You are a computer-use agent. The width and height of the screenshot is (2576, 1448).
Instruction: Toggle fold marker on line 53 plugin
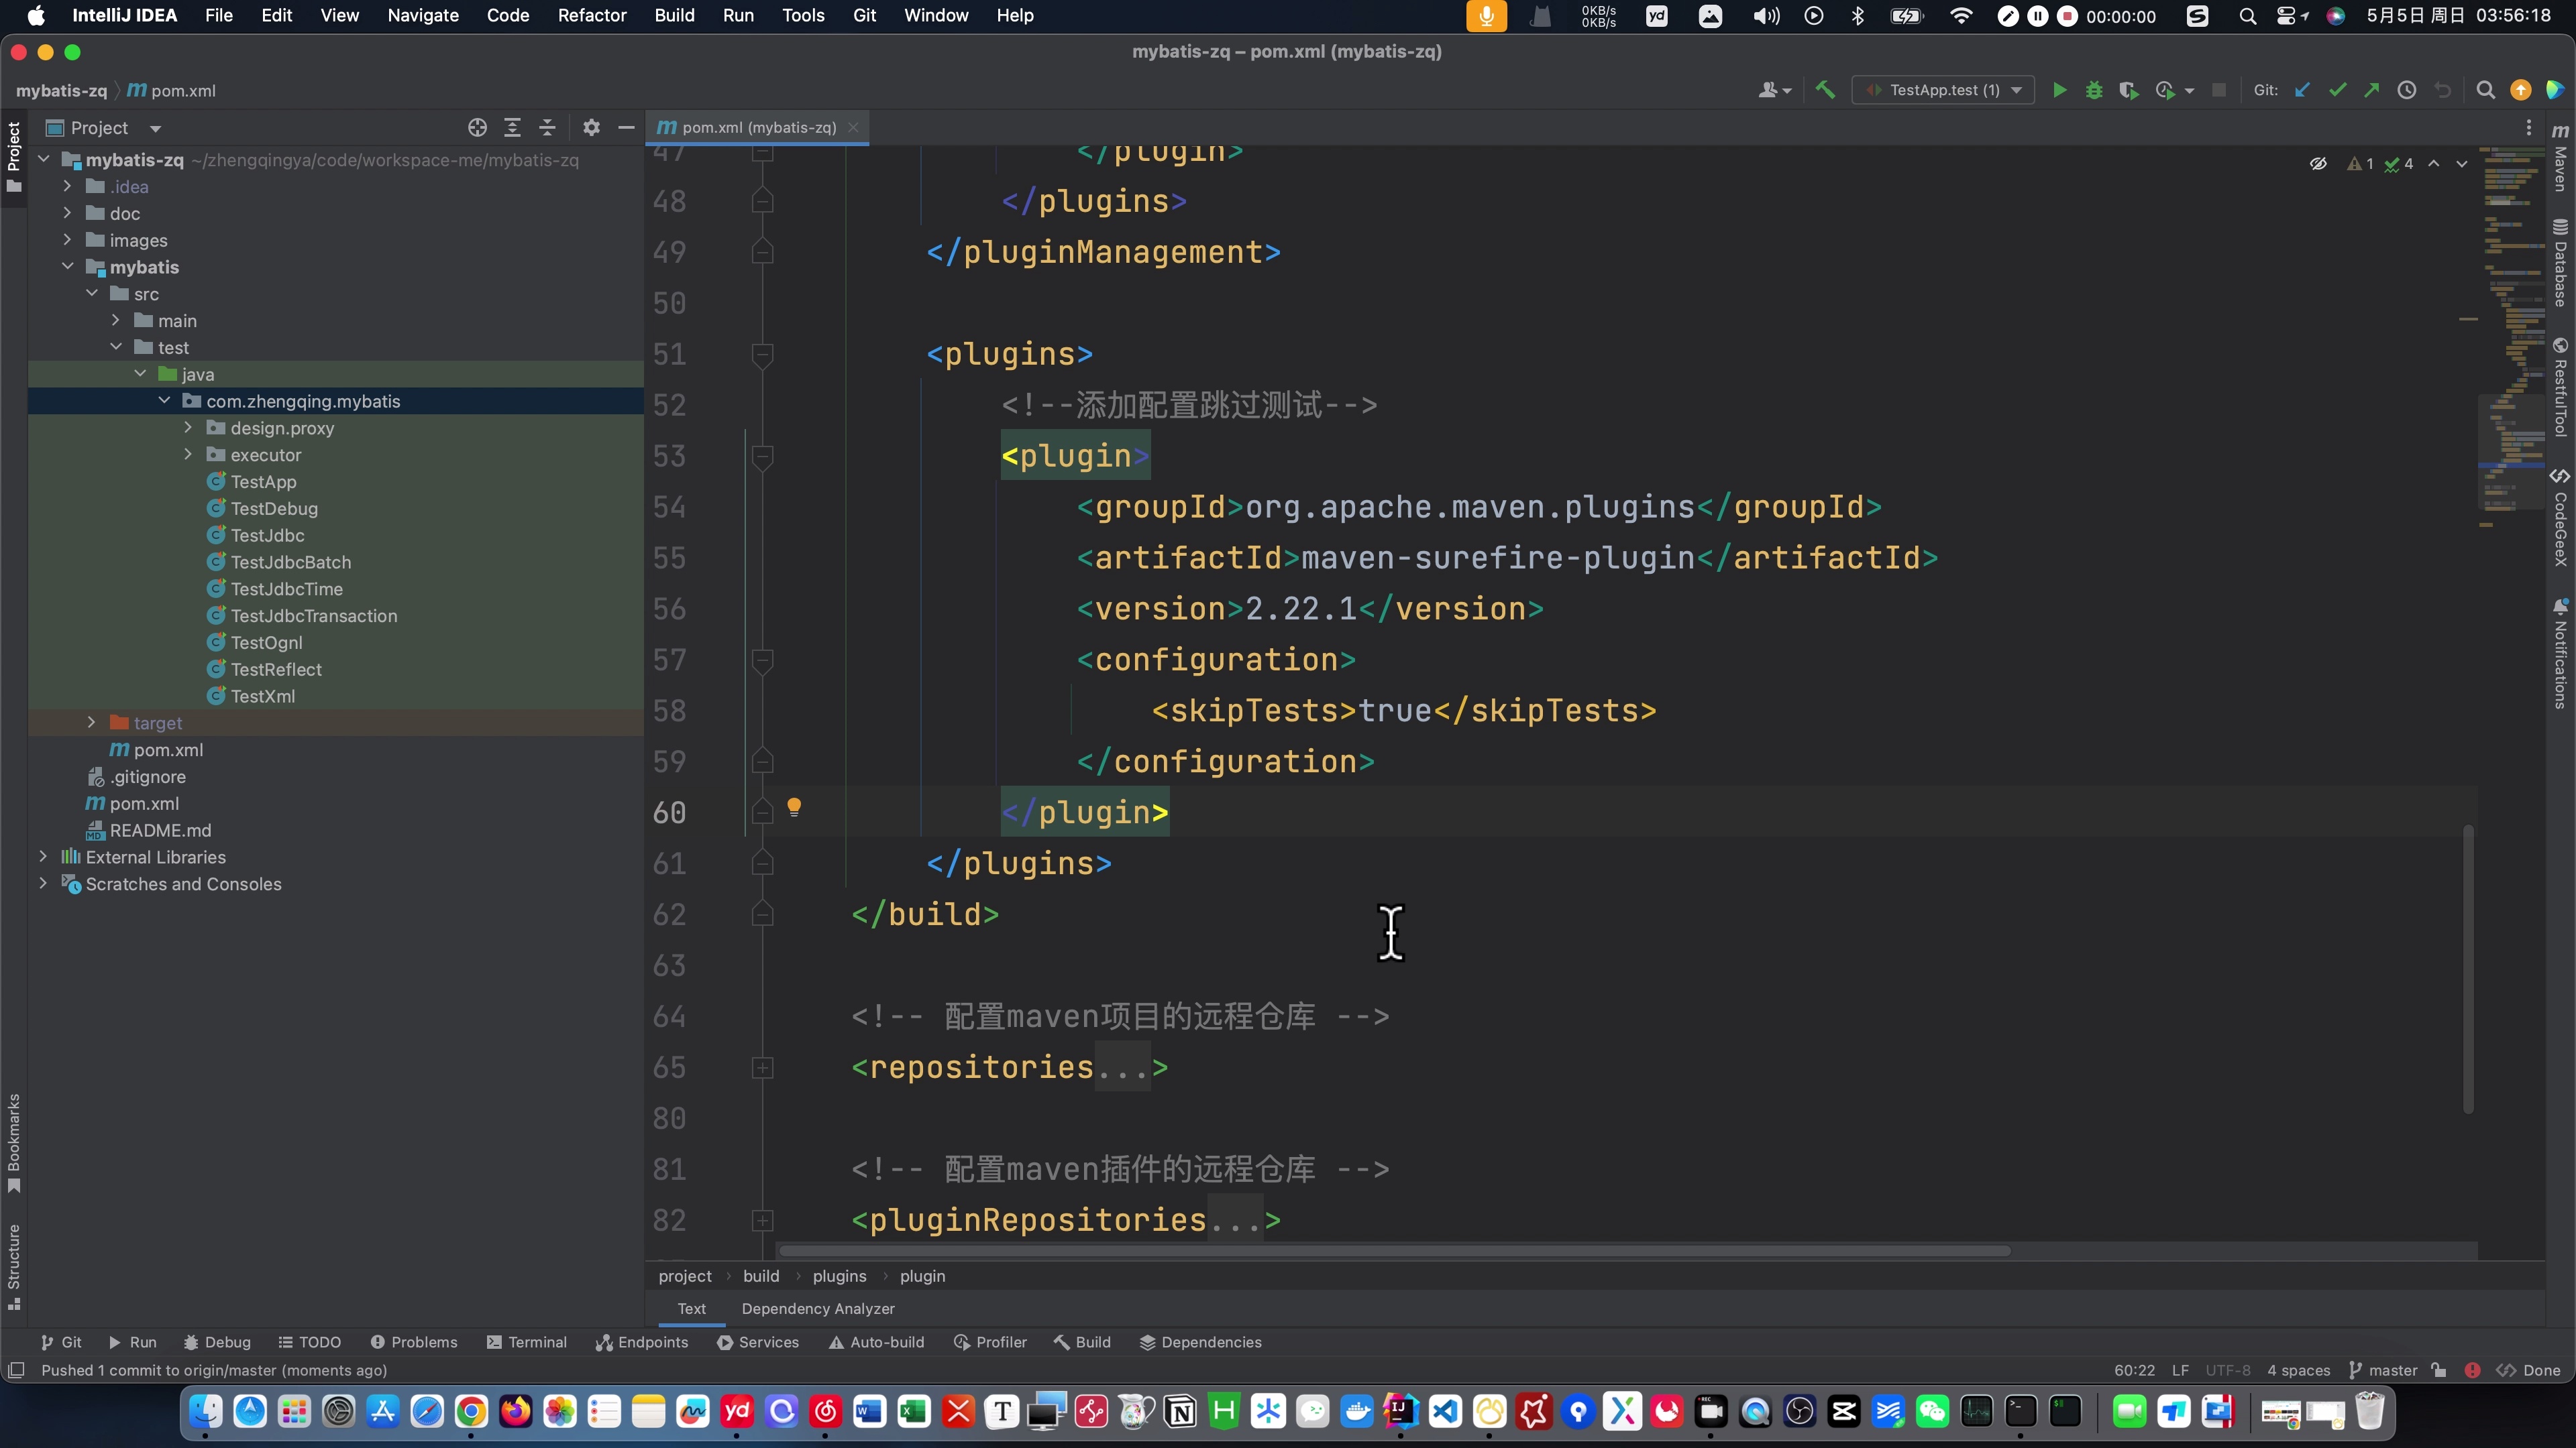pos(762,457)
